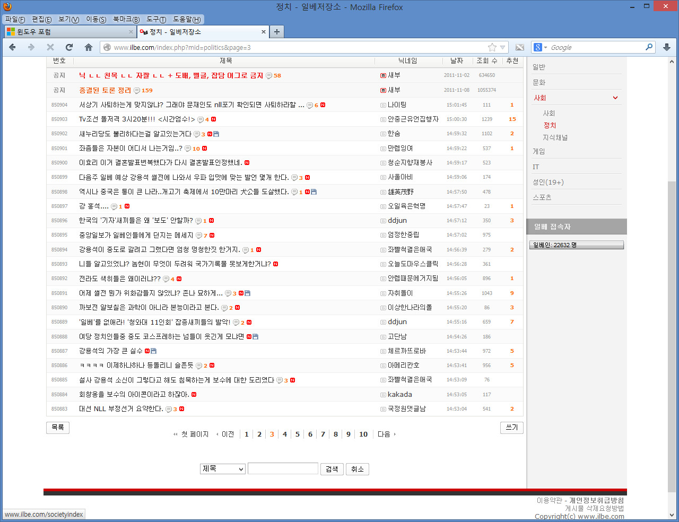The width and height of the screenshot is (679, 522).
Task: Go to 첫 페이지 first page link
Action: [191, 434]
